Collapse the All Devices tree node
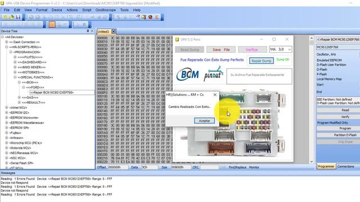The image size is (360, 202). tap(2, 37)
